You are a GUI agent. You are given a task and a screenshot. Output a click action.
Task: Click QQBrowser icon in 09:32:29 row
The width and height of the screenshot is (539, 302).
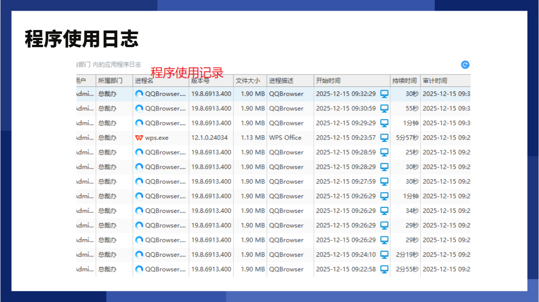(139, 94)
